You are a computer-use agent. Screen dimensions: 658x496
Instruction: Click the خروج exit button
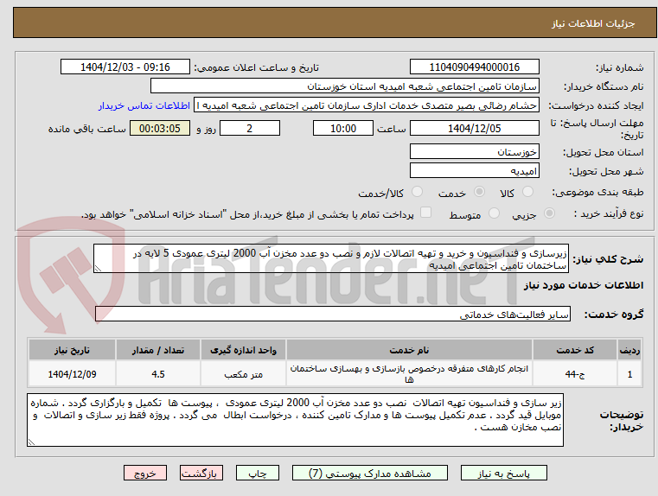pos(144,473)
